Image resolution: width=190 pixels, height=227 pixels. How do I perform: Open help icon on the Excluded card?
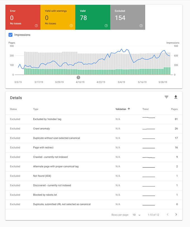point(141,26)
